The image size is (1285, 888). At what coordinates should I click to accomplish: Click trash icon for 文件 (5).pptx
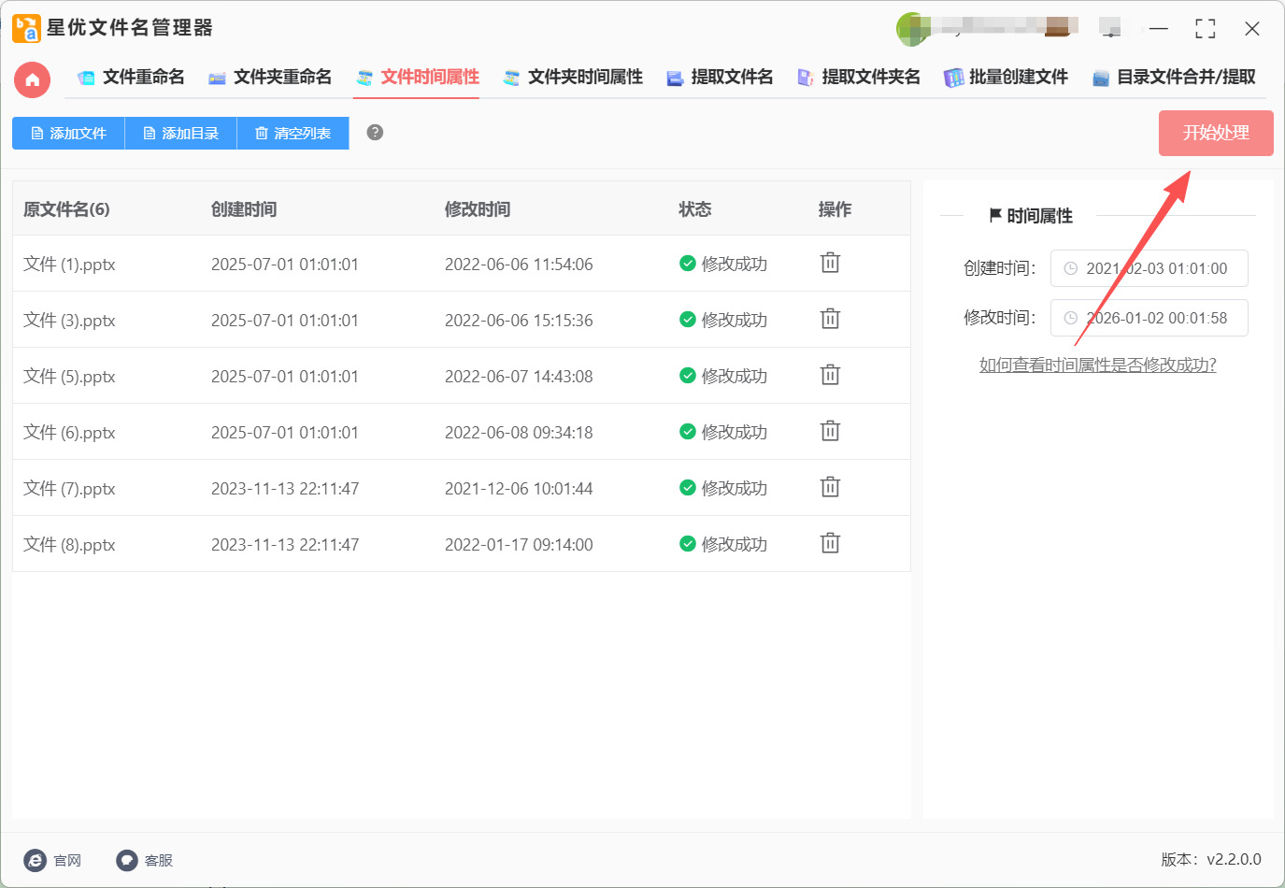tap(830, 375)
